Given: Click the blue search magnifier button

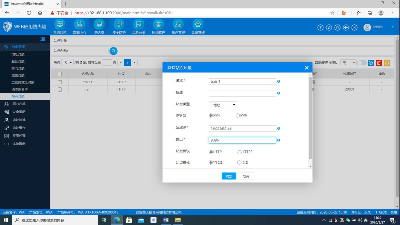Looking at the screenshot, I should 113,51.
